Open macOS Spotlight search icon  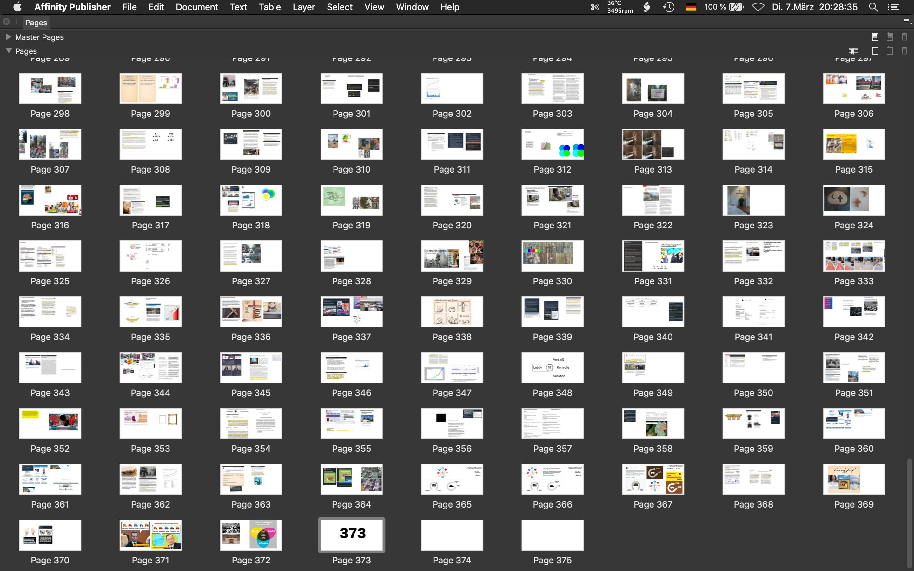(873, 7)
